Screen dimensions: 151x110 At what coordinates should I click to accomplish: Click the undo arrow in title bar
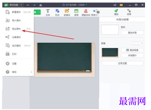[x=28, y=5]
